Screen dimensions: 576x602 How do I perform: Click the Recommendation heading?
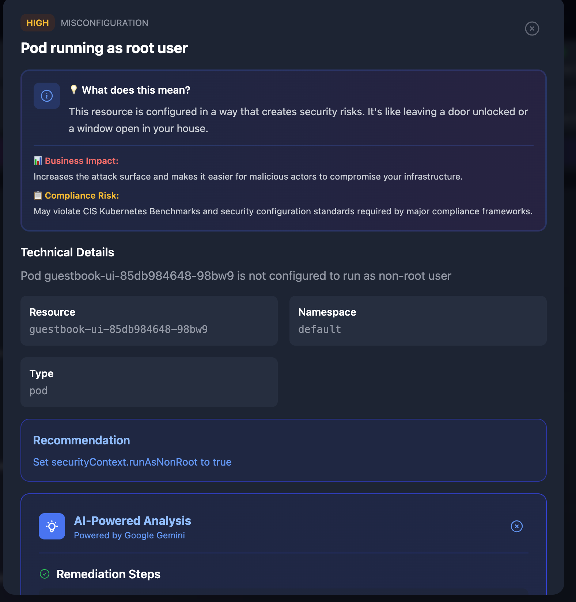82,440
